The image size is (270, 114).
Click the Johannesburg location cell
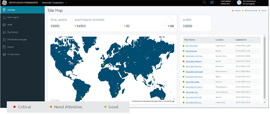click(221, 92)
